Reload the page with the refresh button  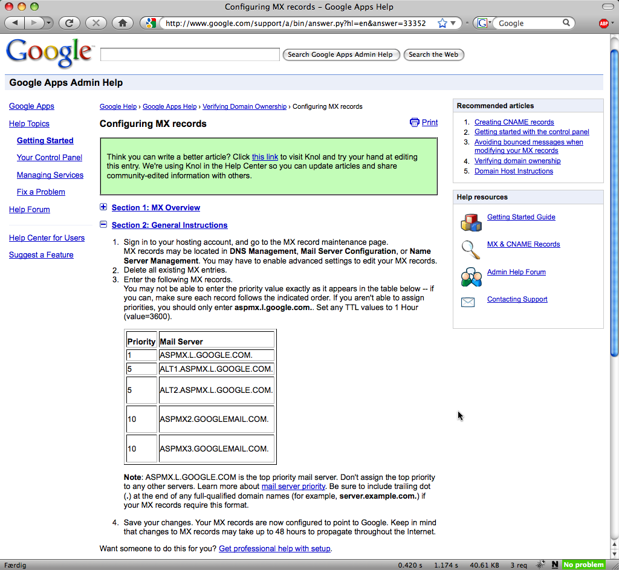(70, 23)
